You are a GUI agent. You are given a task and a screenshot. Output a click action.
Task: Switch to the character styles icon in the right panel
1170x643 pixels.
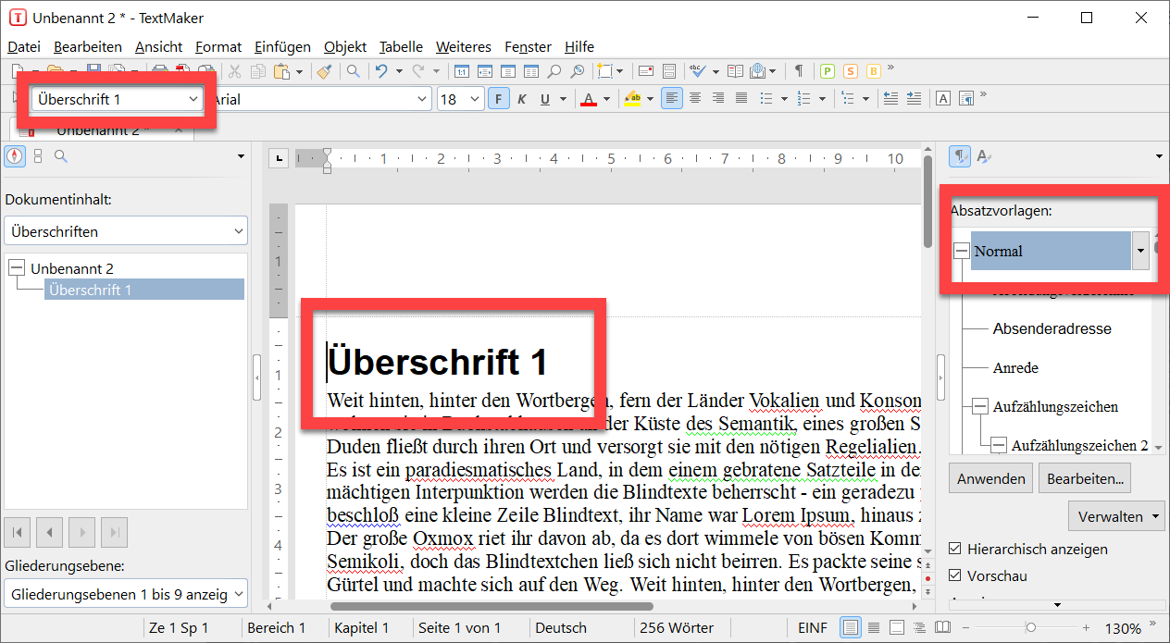[x=985, y=156]
